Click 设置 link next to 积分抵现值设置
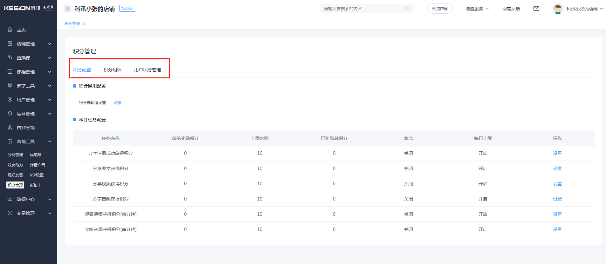The image size is (606, 264). click(x=117, y=103)
